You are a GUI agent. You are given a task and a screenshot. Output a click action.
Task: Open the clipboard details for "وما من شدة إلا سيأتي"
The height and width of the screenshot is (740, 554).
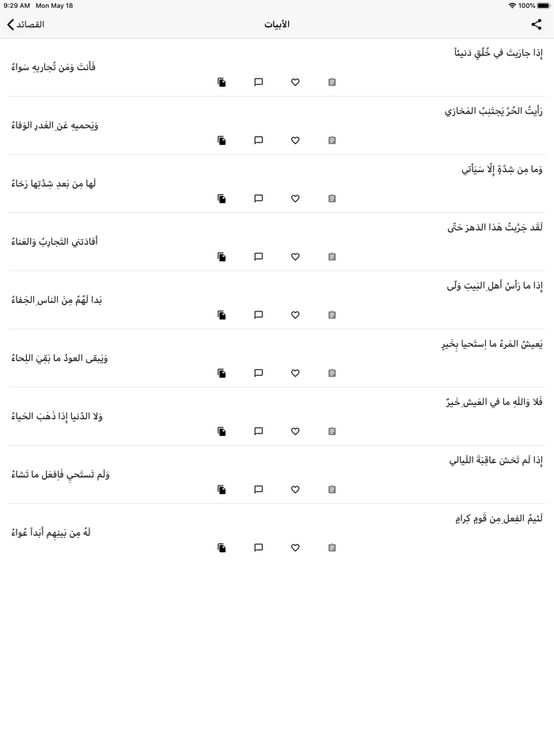click(332, 199)
